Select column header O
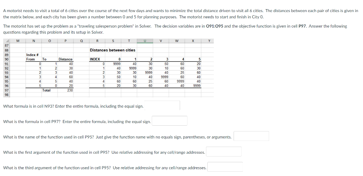 point(50,41)
